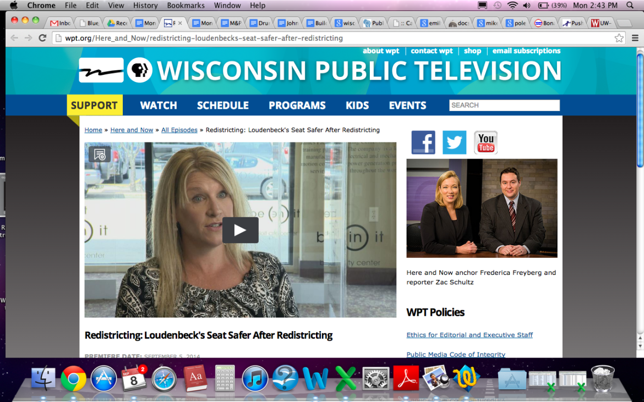Share the page via the Facebook icon
The height and width of the screenshot is (402, 644).
click(x=423, y=142)
